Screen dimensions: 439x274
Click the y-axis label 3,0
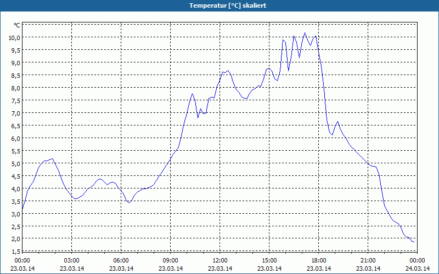point(16,214)
